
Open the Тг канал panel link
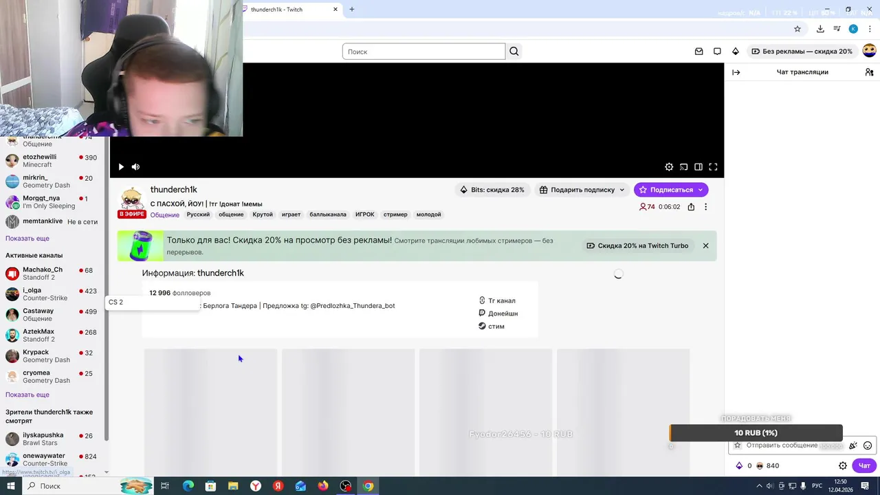pyautogui.click(x=497, y=300)
